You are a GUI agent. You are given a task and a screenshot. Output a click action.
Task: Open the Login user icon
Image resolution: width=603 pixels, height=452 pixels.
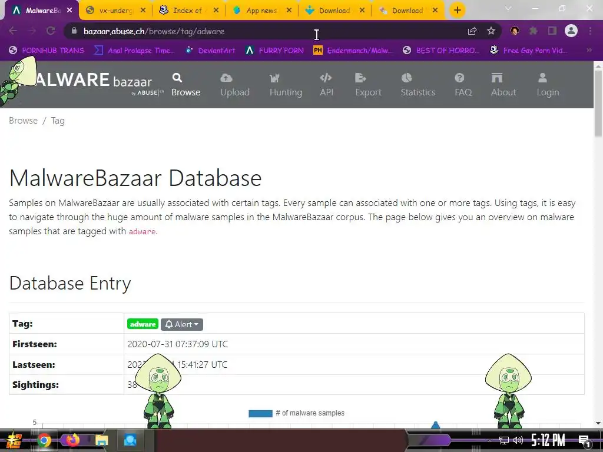coord(542,78)
